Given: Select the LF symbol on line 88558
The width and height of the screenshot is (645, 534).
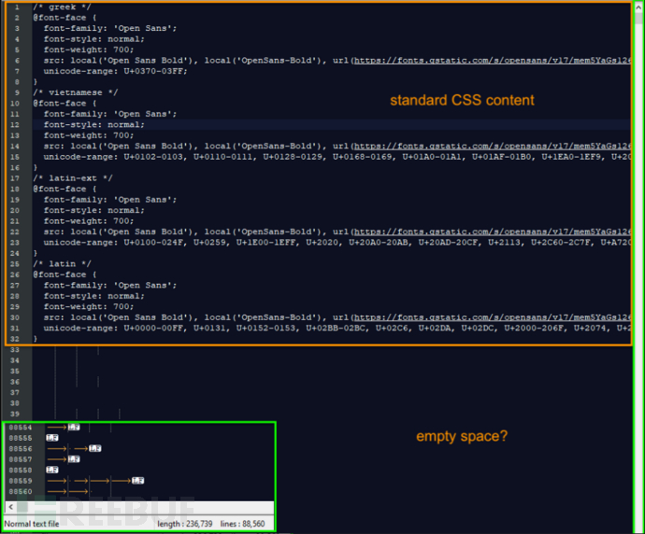Looking at the screenshot, I should (52, 470).
